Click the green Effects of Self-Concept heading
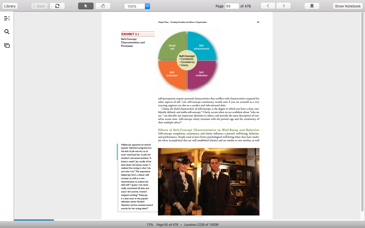Screen dimensions: 365x228 (x=209, y=130)
